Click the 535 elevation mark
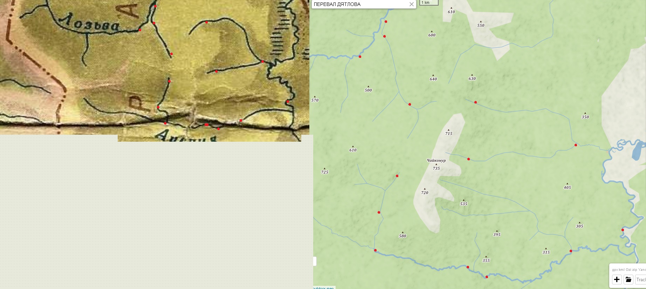 [463, 203]
